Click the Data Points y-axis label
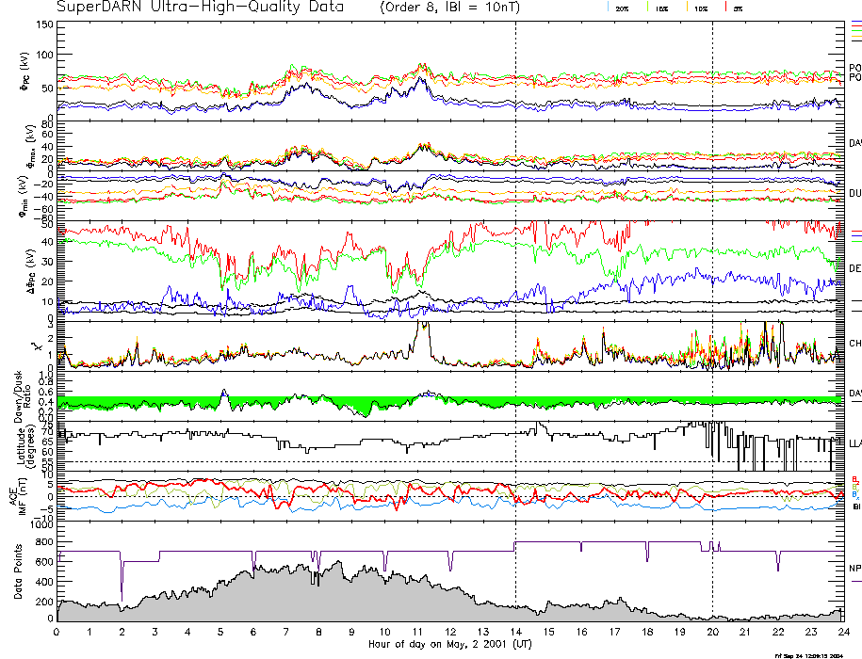This screenshot has width=862, height=659. pyautogui.click(x=17, y=576)
